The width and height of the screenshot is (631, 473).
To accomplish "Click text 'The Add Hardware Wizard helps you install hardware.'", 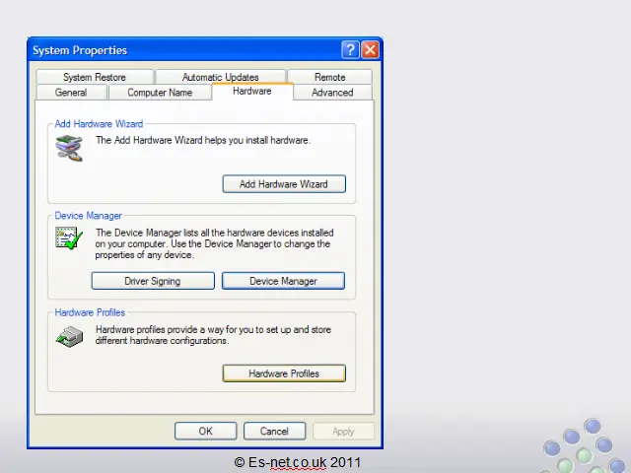I will (203, 140).
